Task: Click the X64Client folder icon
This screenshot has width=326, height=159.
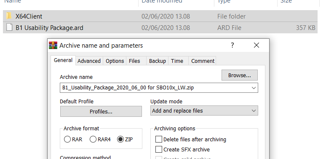Action: [9, 16]
